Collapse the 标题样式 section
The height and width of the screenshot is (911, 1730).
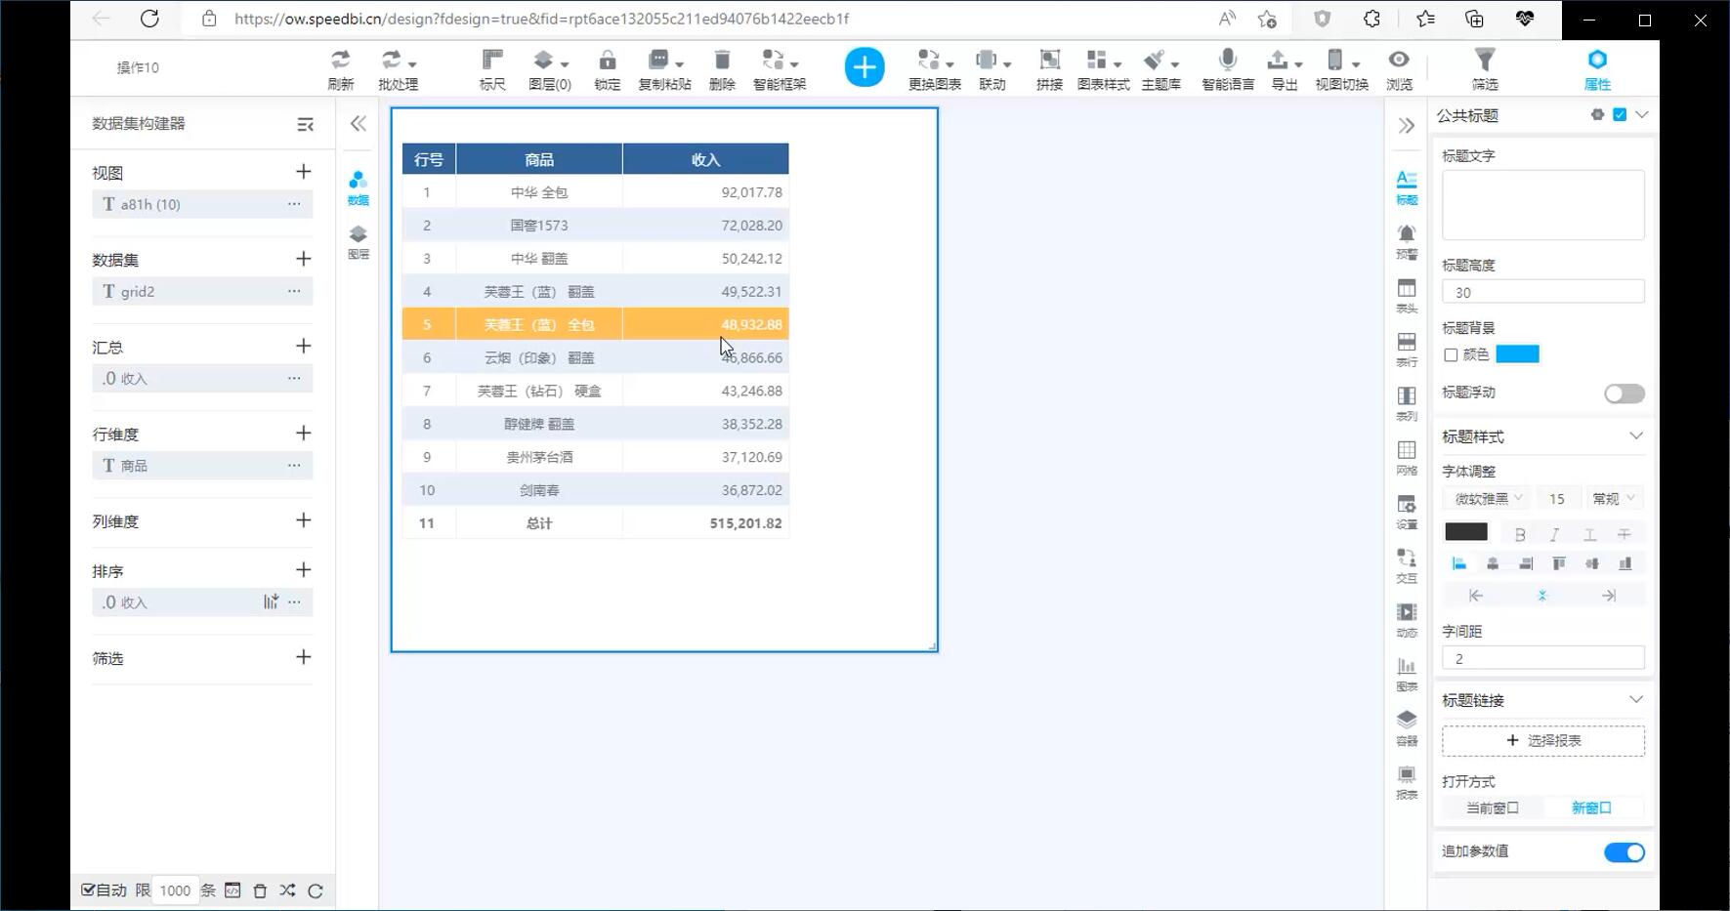click(1635, 436)
